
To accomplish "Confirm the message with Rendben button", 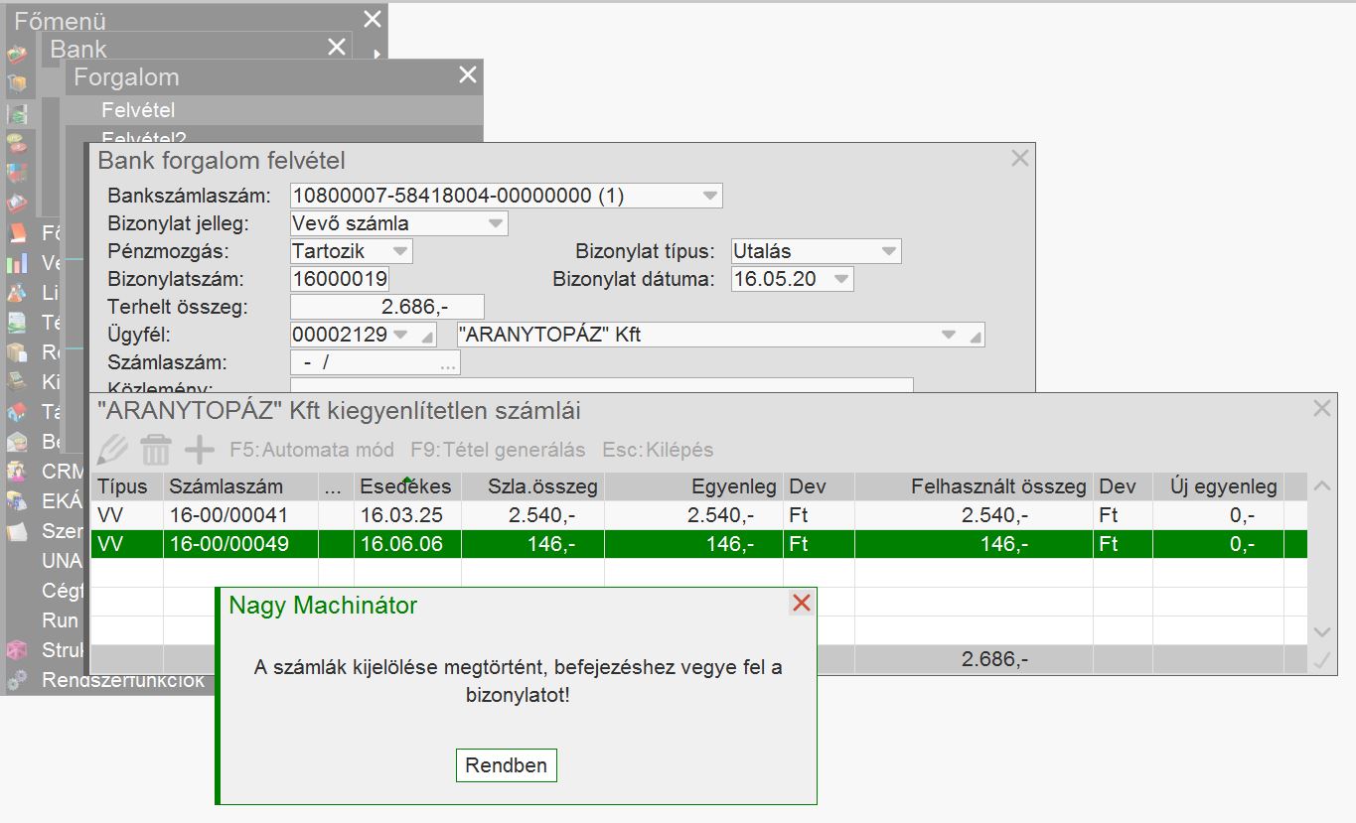I will (x=507, y=765).
